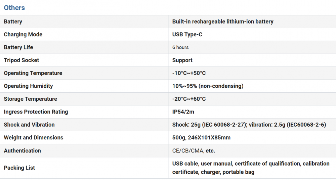Click the "-10°C~+50°C" temperature value
Screen dimensions: 336x180
tap(189, 73)
